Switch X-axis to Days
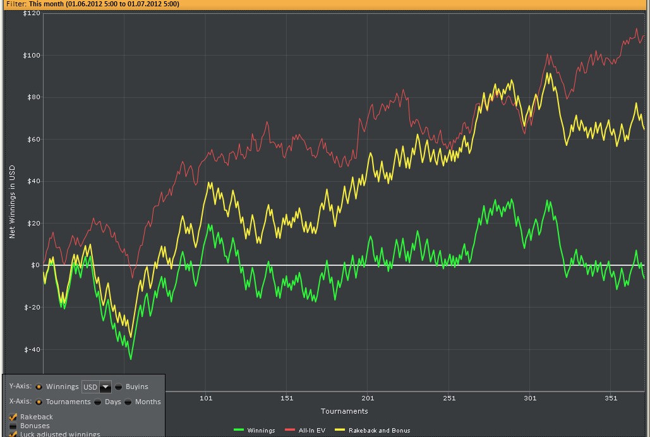The height and width of the screenshot is (437, 650). (x=98, y=402)
